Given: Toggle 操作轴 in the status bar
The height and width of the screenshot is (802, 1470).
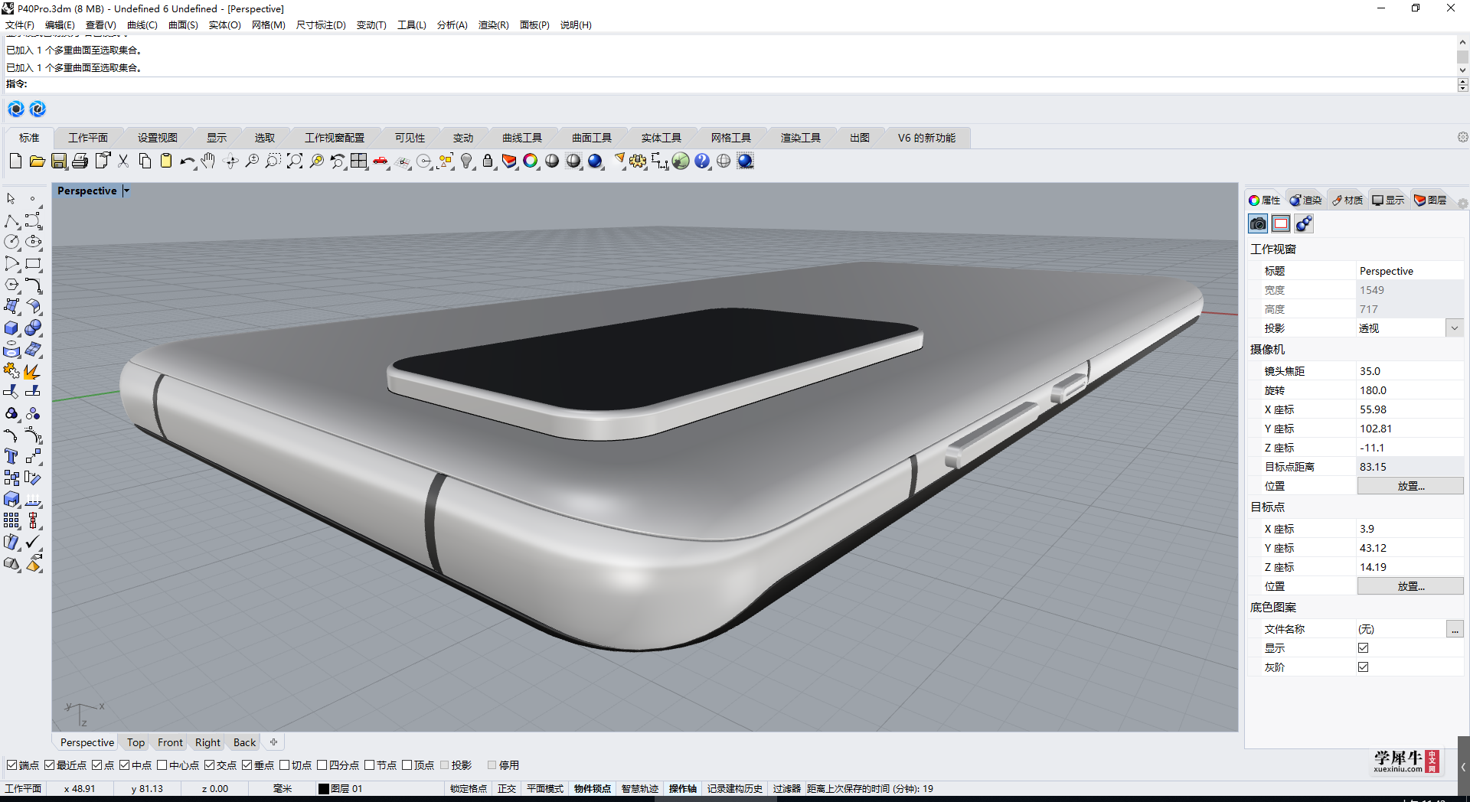Looking at the screenshot, I should point(683,789).
